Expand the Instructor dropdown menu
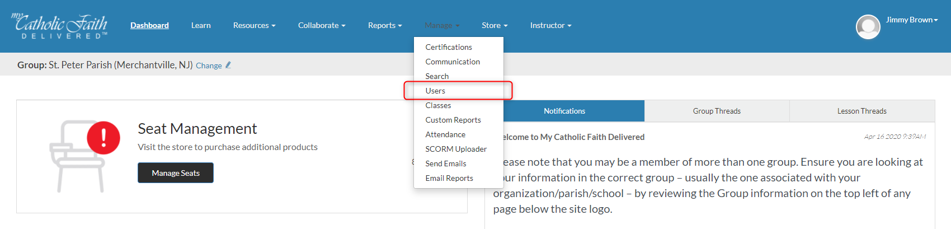This screenshot has width=951, height=229. point(550,25)
